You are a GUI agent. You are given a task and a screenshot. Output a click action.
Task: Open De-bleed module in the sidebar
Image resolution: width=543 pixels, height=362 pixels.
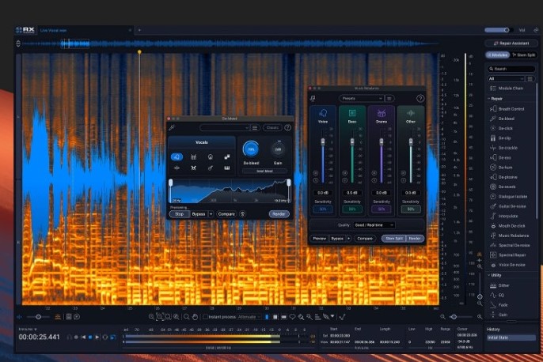[x=507, y=119]
